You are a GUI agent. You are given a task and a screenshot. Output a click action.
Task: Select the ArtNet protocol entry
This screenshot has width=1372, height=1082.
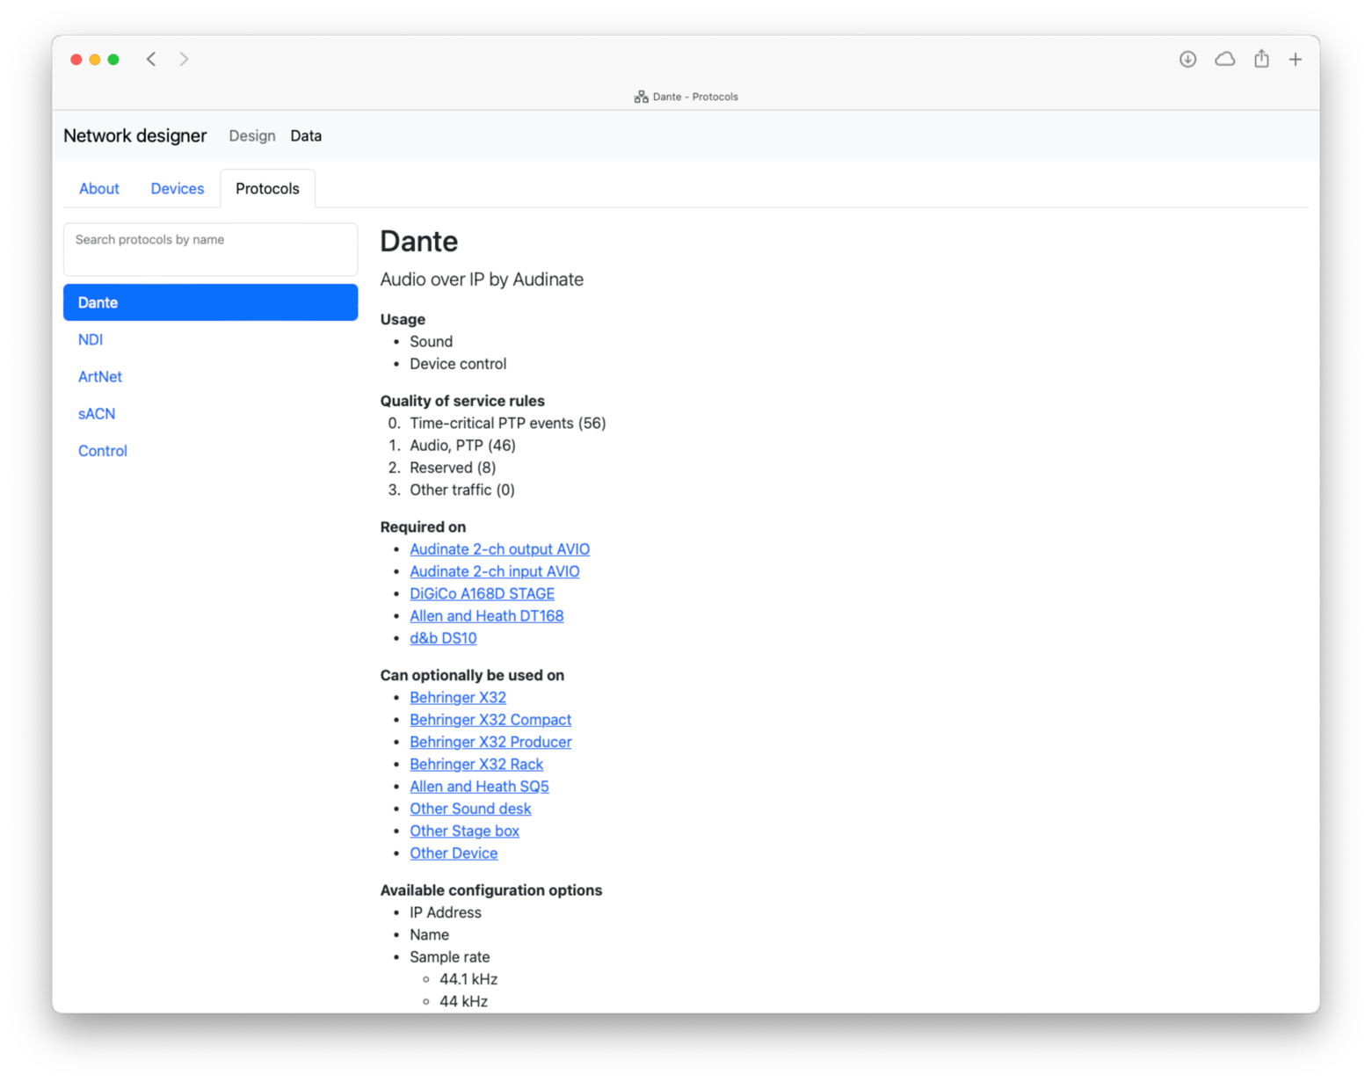[99, 376]
